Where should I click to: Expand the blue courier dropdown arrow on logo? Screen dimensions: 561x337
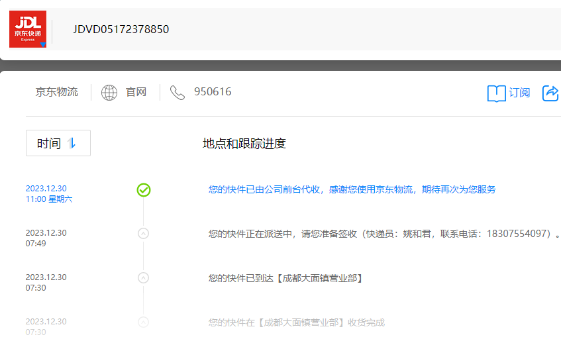pos(43,45)
